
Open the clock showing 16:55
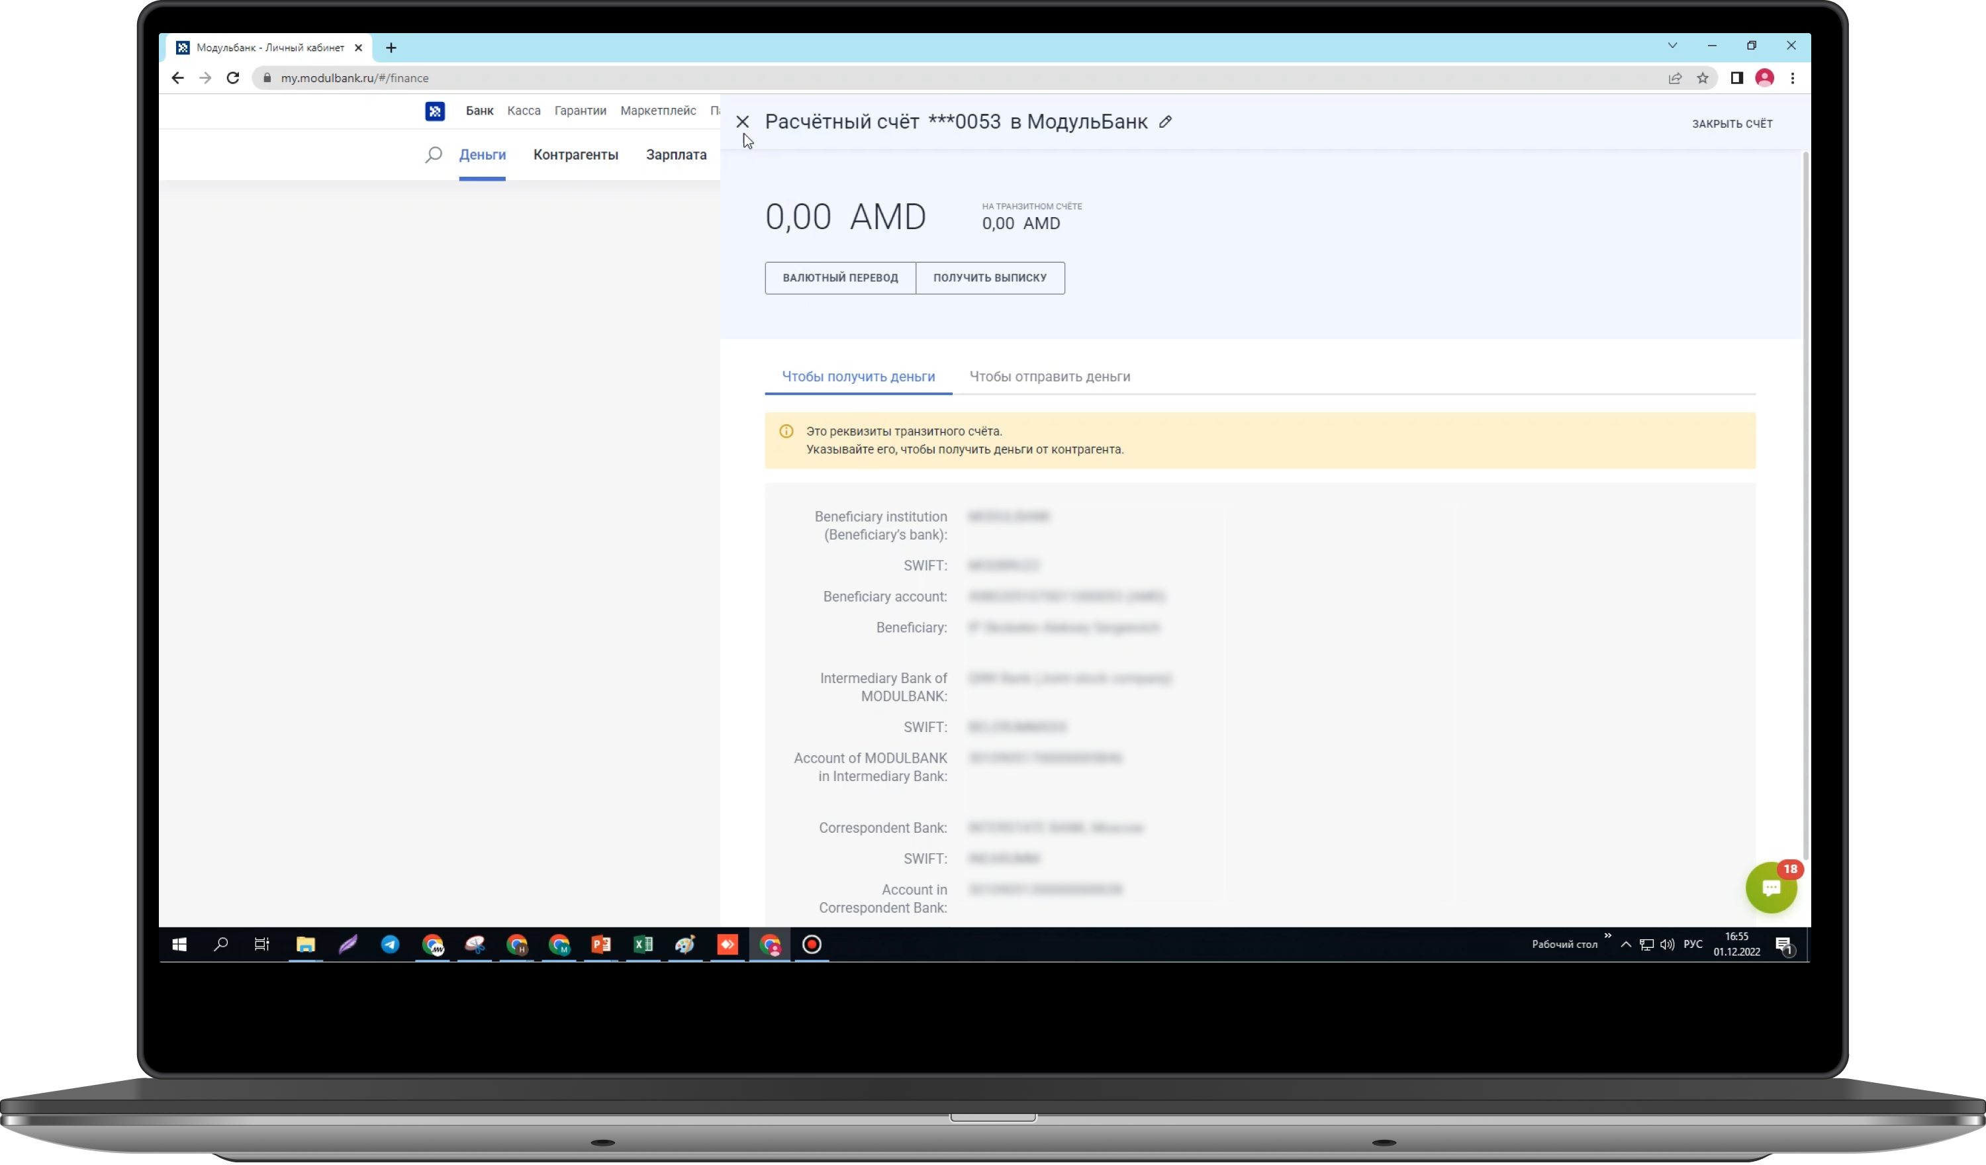point(1737,946)
